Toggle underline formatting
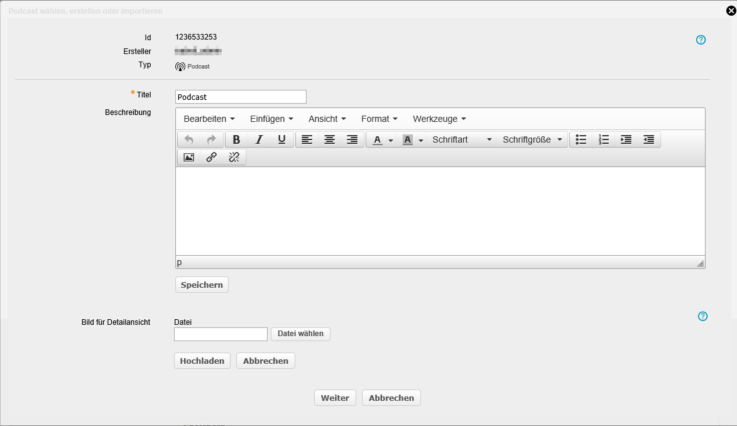 [281, 139]
